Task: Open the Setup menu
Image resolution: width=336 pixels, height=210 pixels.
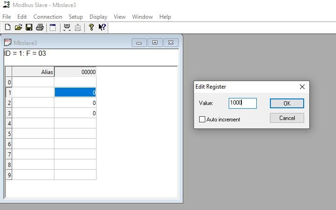Action: pyautogui.click(x=75, y=17)
